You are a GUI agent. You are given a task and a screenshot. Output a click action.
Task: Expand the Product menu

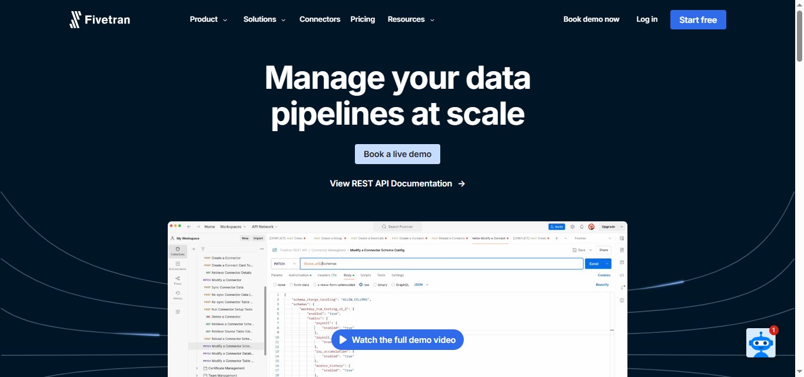(x=208, y=19)
